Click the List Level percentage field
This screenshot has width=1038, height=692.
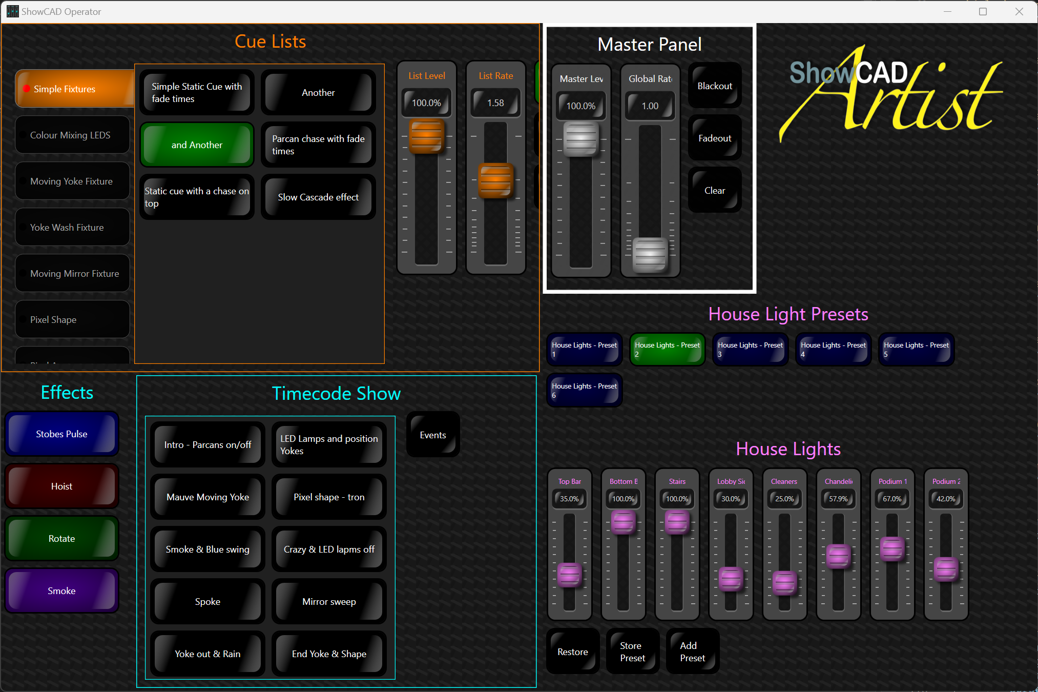[x=426, y=103]
